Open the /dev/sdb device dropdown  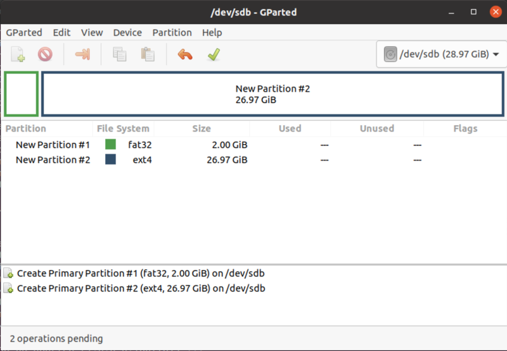[x=441, y=54]
